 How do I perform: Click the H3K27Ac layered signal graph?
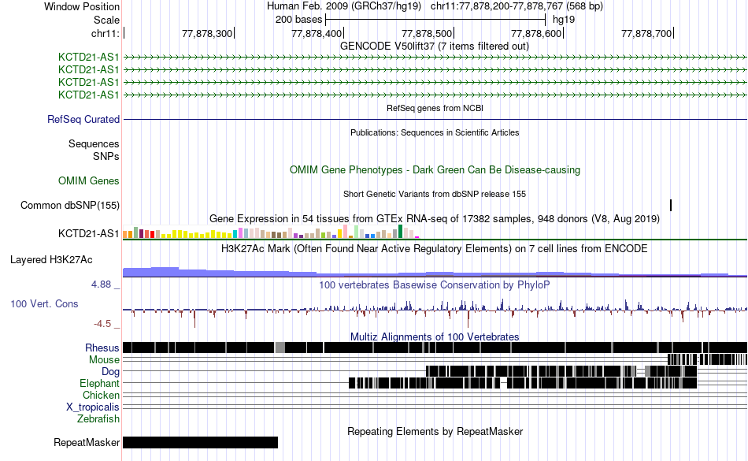pyautogui.click(x=435, y=272)
